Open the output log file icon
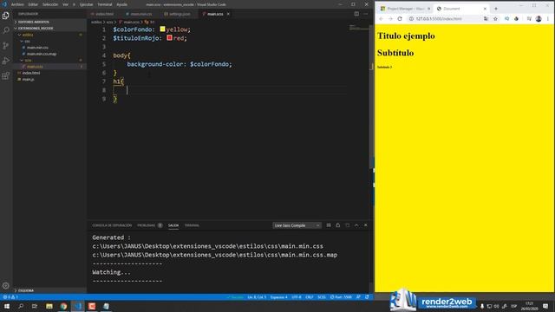The height and width of the screenshot is (312, 555). [x=347, y=225]
